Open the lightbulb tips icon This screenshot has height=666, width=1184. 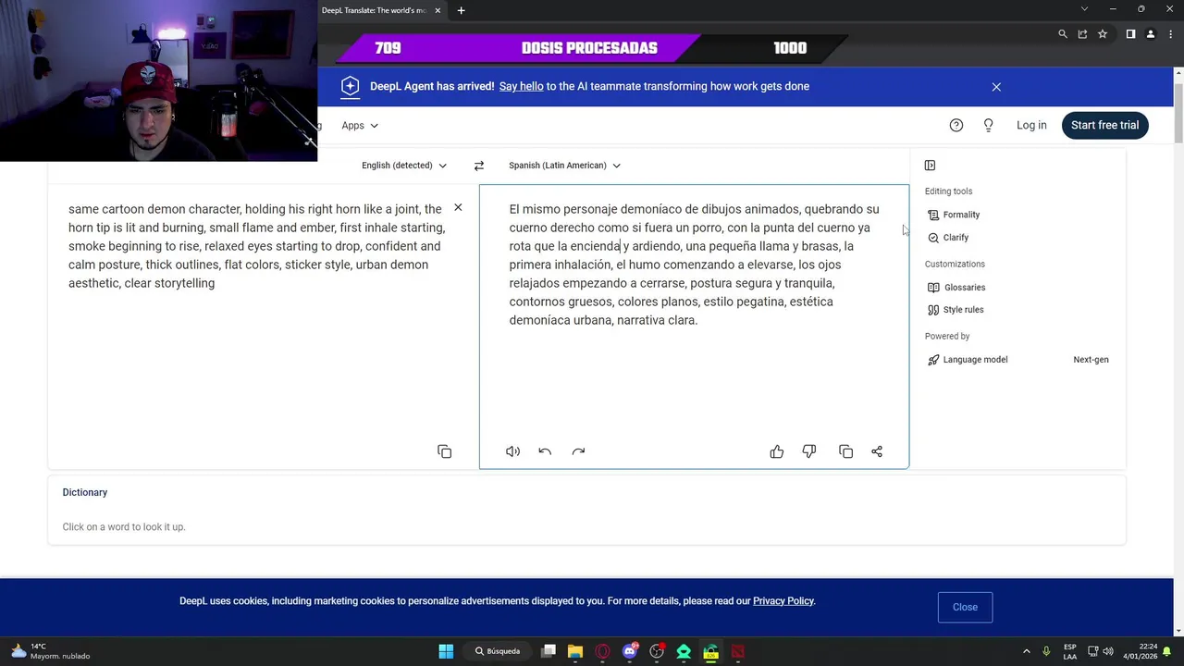click(x=988, y=126)
